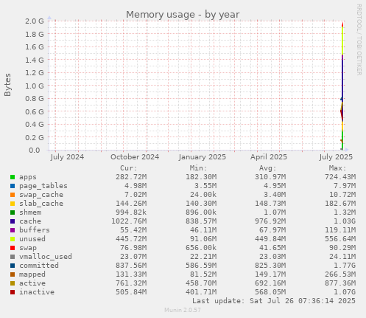This screenshot has width=366, height=318.
Task: Click the 'mapped' legend label
Action: click(x=32, y=274)
